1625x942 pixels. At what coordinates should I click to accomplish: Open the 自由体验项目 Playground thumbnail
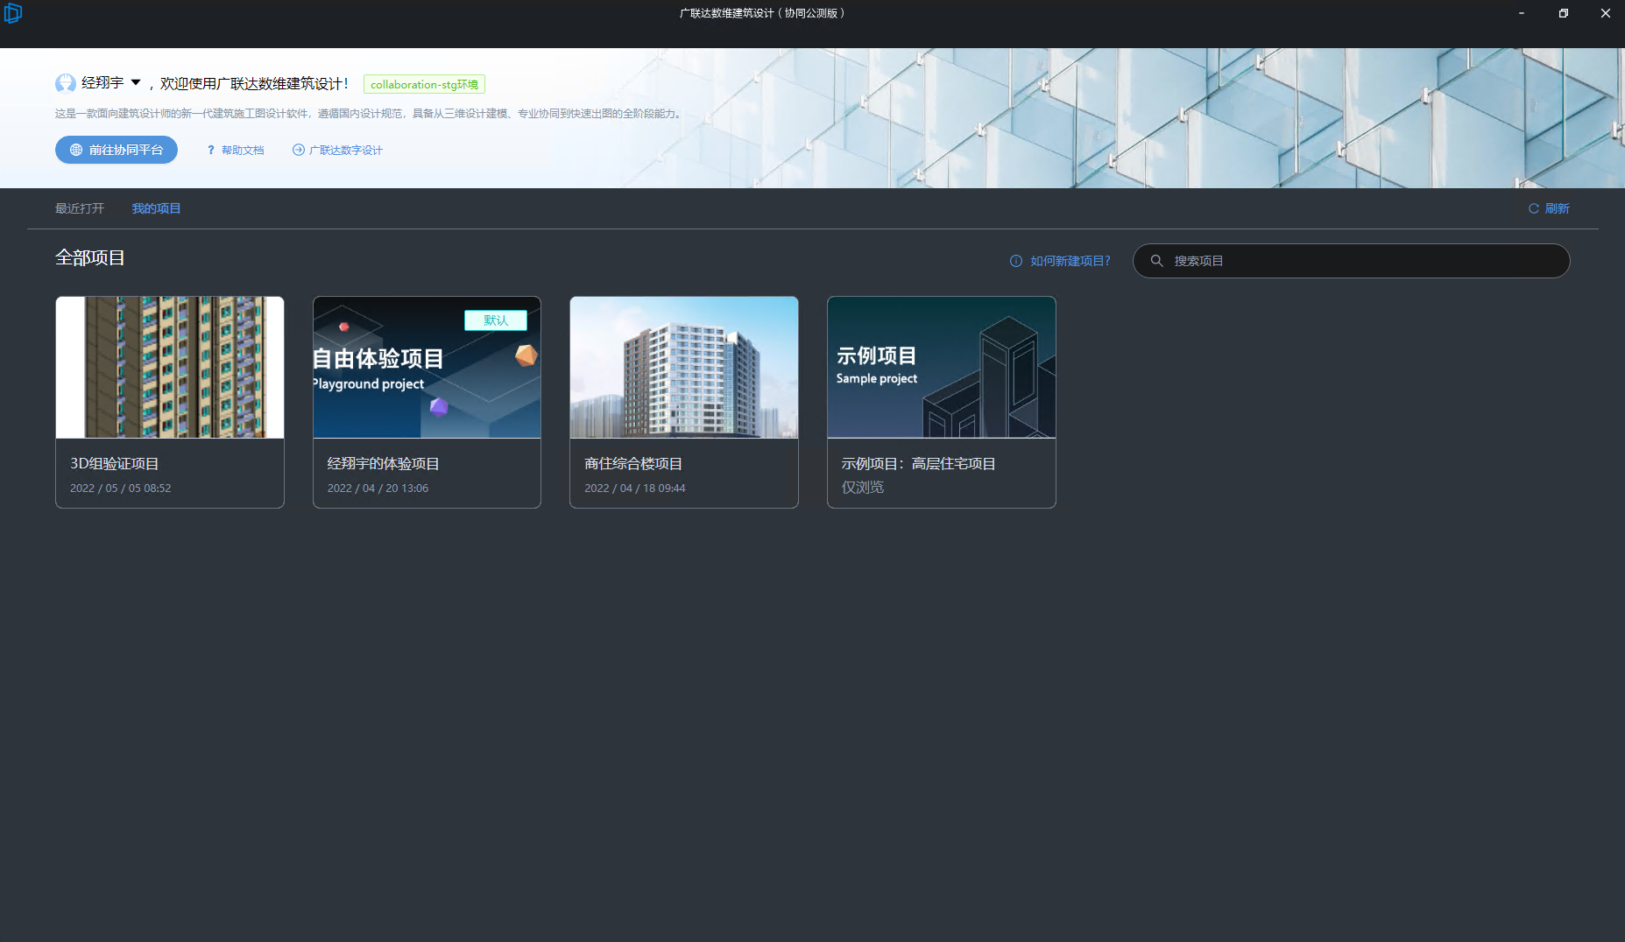pyautogui.click(x=427, y=367)
